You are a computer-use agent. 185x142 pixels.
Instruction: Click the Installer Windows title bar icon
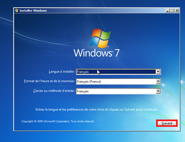point(17,11)
